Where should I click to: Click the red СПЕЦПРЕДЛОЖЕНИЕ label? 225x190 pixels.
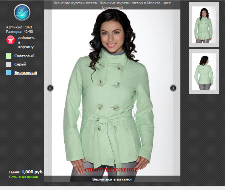point(111,170)
